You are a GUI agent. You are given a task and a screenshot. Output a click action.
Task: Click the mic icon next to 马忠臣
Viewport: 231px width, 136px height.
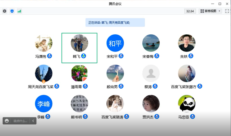(x=193, y=116)
